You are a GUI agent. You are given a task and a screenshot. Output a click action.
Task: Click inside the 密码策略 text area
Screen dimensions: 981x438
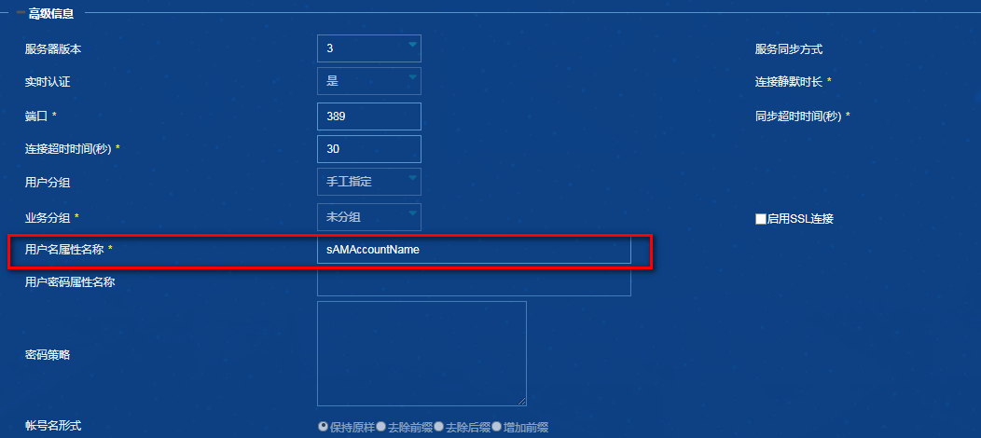(421, 353)
